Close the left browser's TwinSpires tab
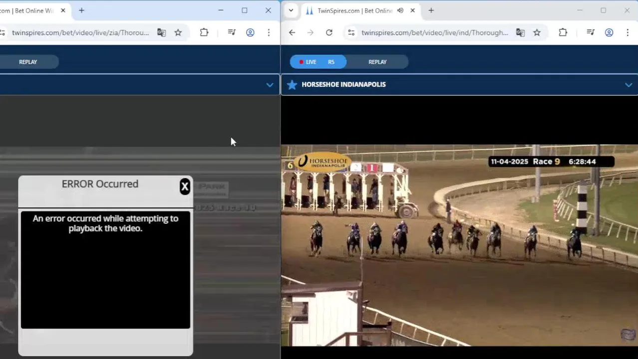 pyautogui.click(x=63, y=10)
